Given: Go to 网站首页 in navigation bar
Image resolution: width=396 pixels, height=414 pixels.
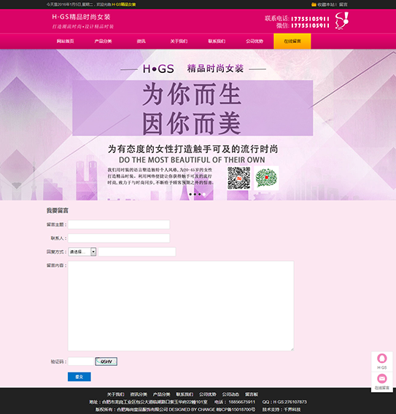Looking at the screenshot, I should pyautogui.click(x=65, y=42).
